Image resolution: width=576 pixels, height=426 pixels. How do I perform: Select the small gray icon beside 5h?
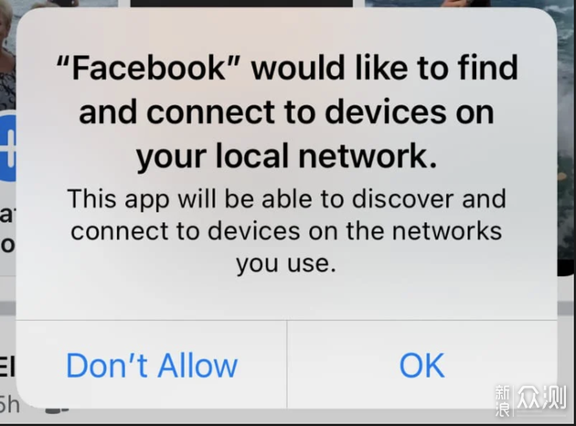pyautogui.click(x=57, y=410)
